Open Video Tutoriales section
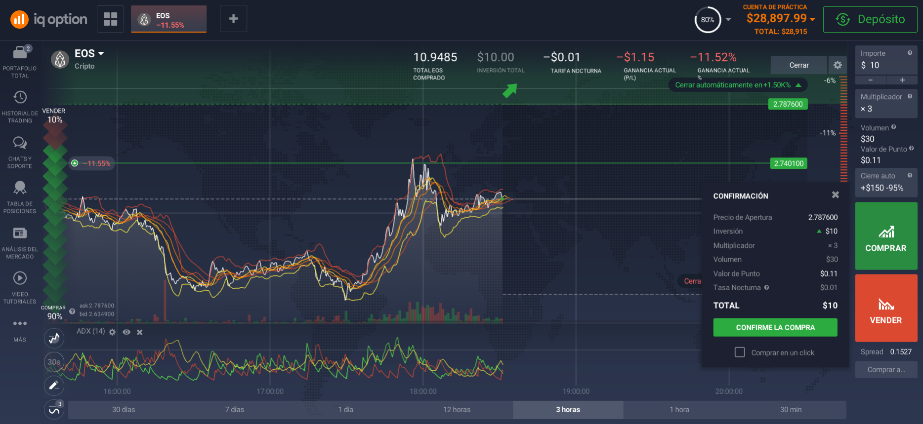This screenshot has height=424, width=923. tap(20, 287)
